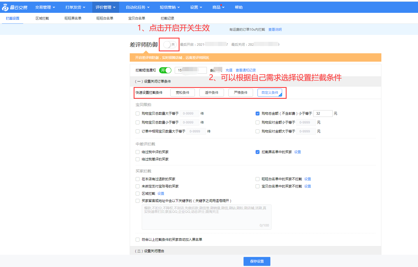Image resolution: width=418 pixels, height=267 pixels.
Task: Check 购物实付金额小于等于 checkbox
Action: coord(258,122)
